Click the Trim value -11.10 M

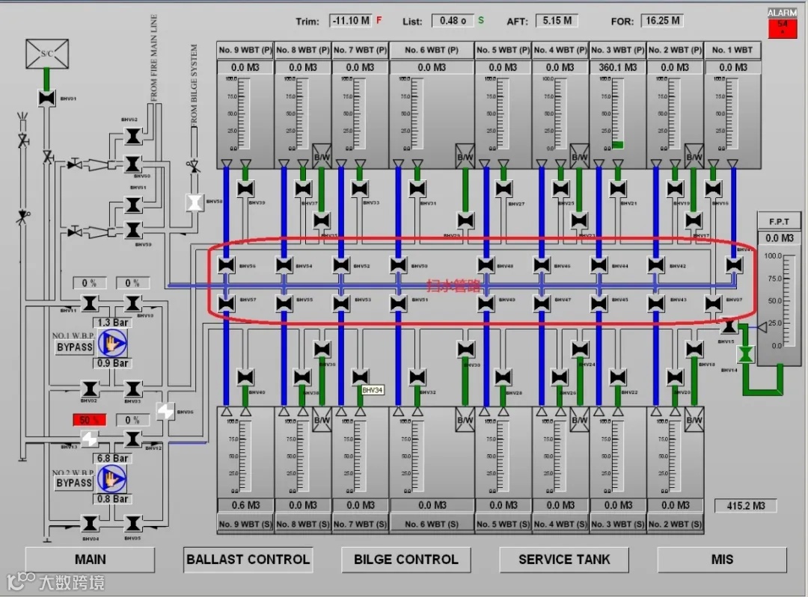point(351,21)
